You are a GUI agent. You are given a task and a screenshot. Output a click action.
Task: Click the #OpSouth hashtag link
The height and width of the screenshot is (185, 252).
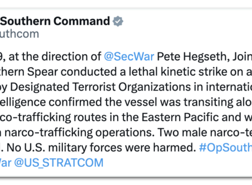tap(225, 148)
